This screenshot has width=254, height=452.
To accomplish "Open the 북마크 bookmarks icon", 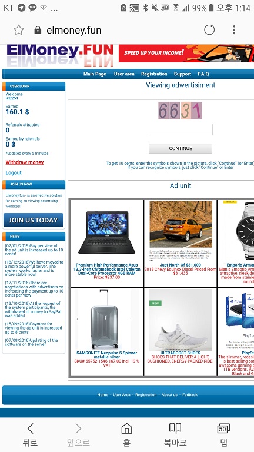I will click(x=175, y=428).
